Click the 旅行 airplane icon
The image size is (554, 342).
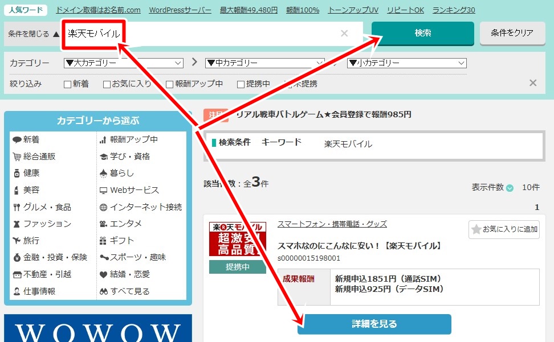click(17, 241)
